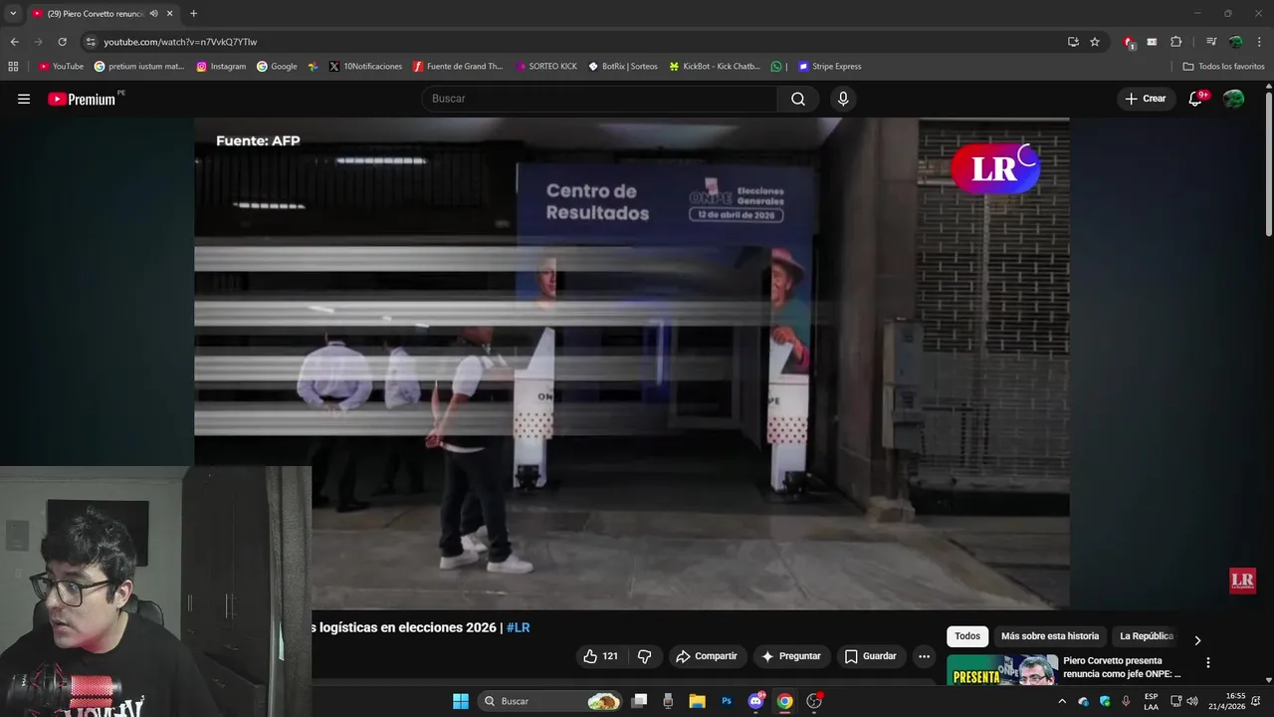
Task: Open Photoshop from the taskbar
Action: click(727, 701)
